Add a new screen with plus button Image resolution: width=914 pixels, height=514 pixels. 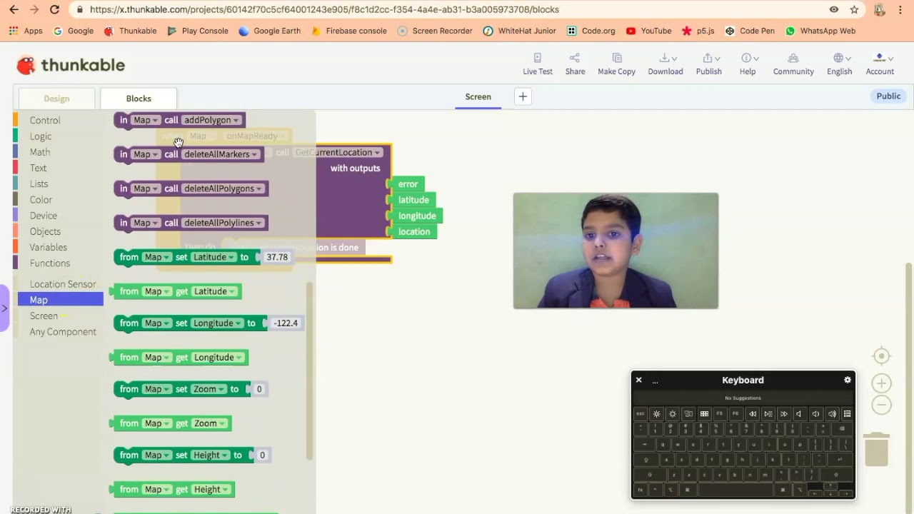tap(523, 96)
